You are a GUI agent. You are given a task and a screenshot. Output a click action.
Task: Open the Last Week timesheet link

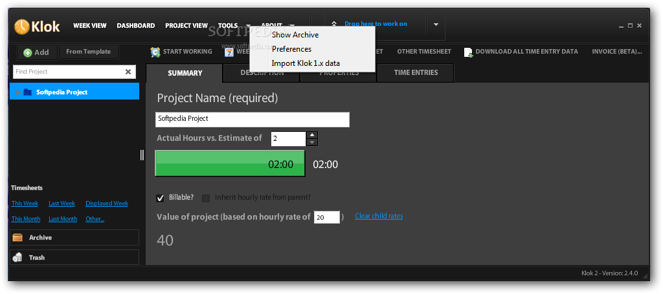[x=62, y=204]
